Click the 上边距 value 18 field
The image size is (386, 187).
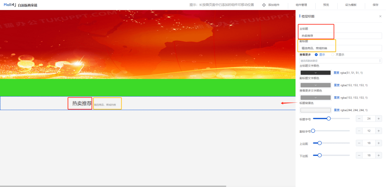(x=369, y=143)
